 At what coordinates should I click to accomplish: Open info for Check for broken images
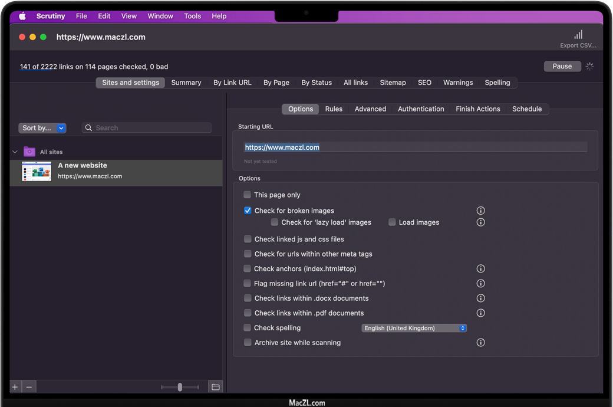pos(480,211)
